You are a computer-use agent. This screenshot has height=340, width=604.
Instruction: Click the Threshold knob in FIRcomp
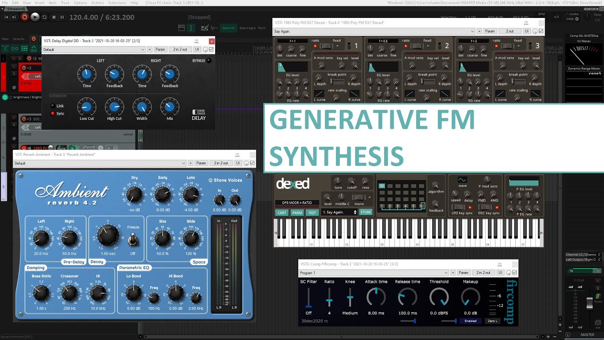[x=439, y=297]
